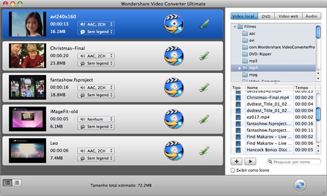Select the avi240x160 video thumbnail
327x196 pixels.
[x=27, y=24]
